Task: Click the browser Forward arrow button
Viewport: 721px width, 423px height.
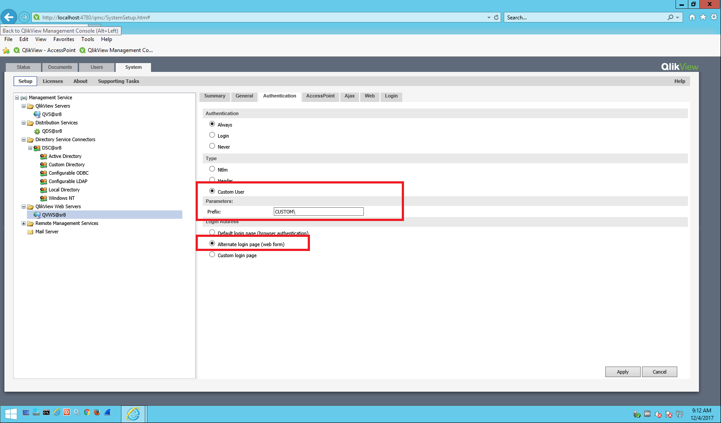Action: 24,17
